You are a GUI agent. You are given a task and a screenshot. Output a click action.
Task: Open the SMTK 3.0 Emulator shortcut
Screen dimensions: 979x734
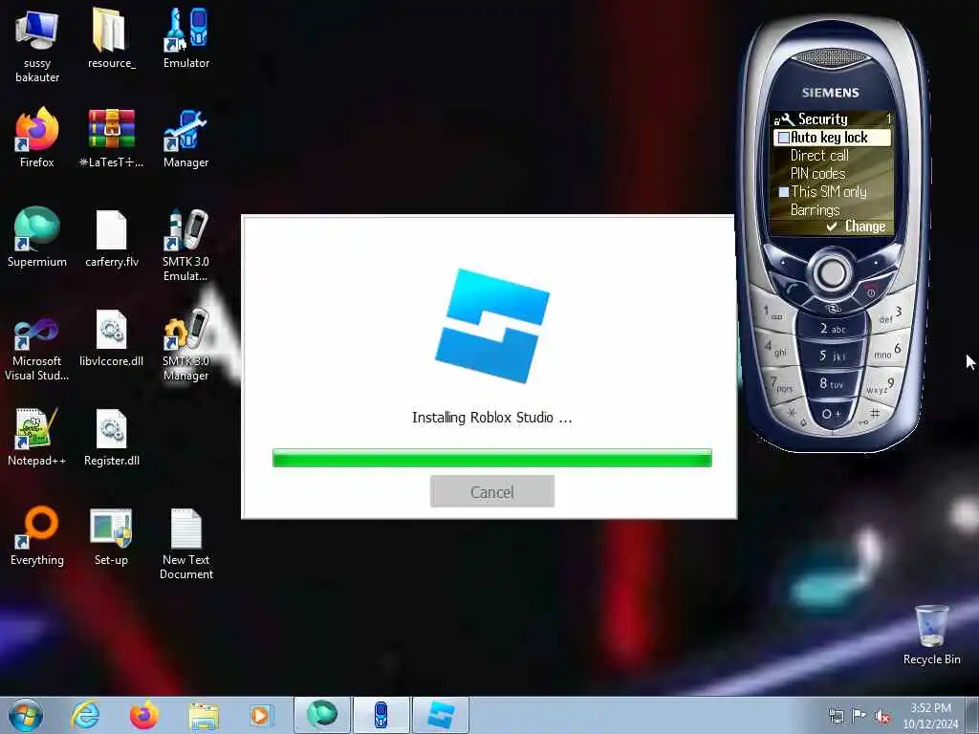point(186,245)
